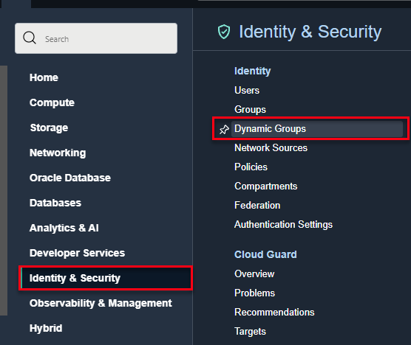
Task: Choose Networking from the side menu
Action: point(58,153)
